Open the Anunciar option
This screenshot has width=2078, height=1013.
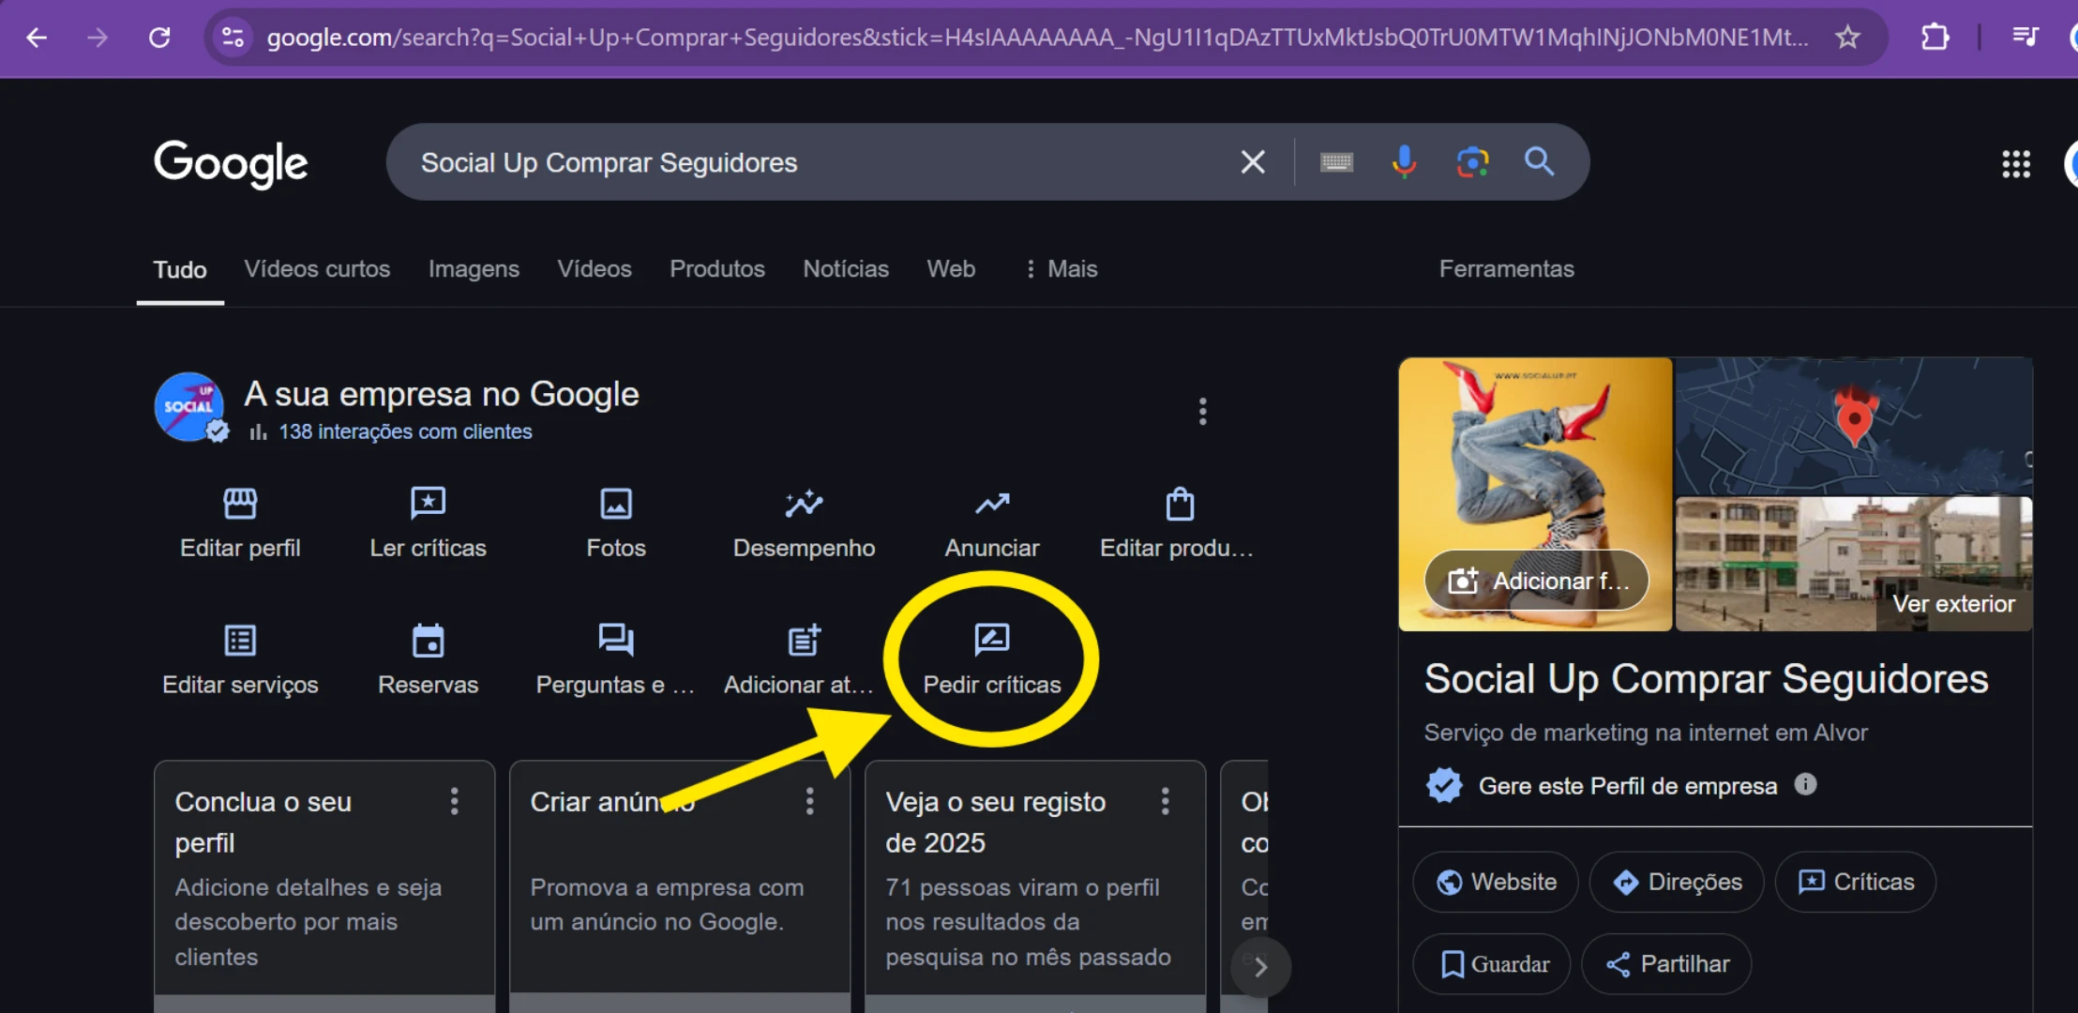coord(992,523)
